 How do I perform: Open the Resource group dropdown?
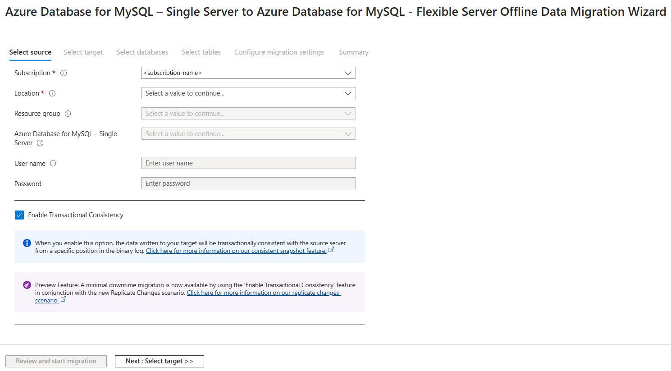tap(248, 114)
